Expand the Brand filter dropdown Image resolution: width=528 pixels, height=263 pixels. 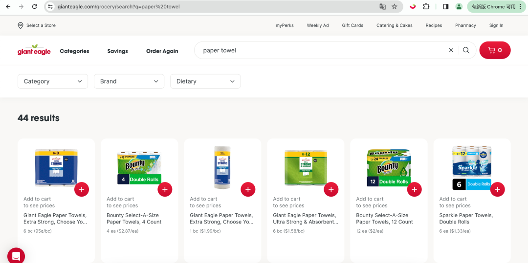pyautogui.click(x=129, y=81)
